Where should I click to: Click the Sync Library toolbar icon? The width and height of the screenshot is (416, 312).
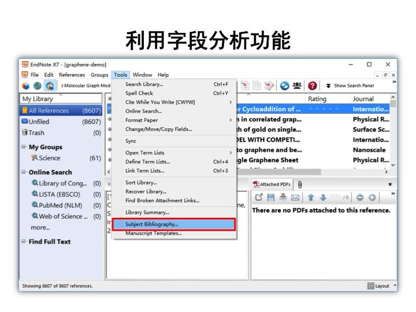click(x=284, y=86)
